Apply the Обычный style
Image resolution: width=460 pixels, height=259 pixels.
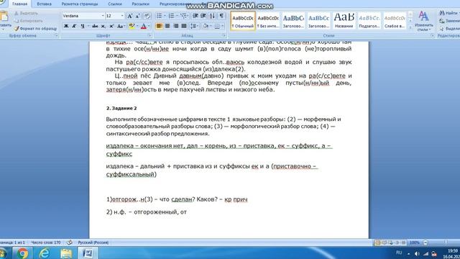(x=243, y=21)
